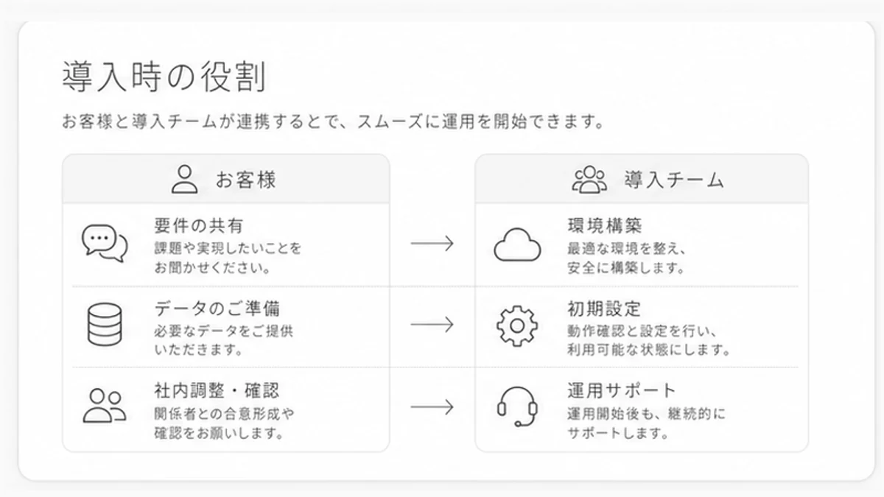The image size is (884, 497).
Task: Click the 導入時の役割 page title
Action: [x=164, y=77]
